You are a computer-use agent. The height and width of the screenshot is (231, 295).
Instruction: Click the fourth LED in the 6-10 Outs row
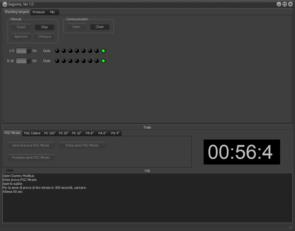click(77, 61)
